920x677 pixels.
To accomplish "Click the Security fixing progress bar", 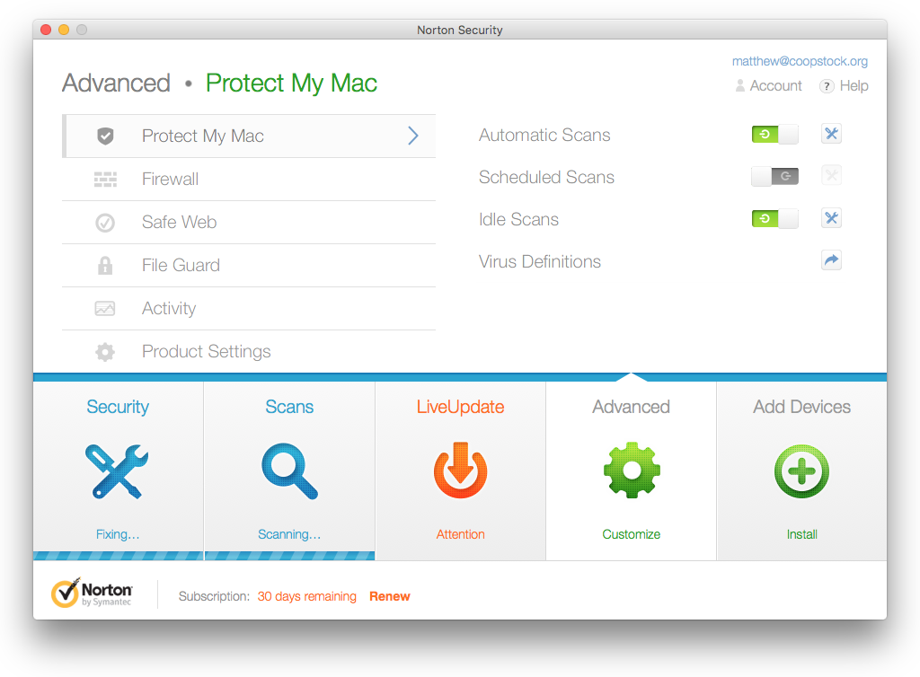I will coord(118,556).
